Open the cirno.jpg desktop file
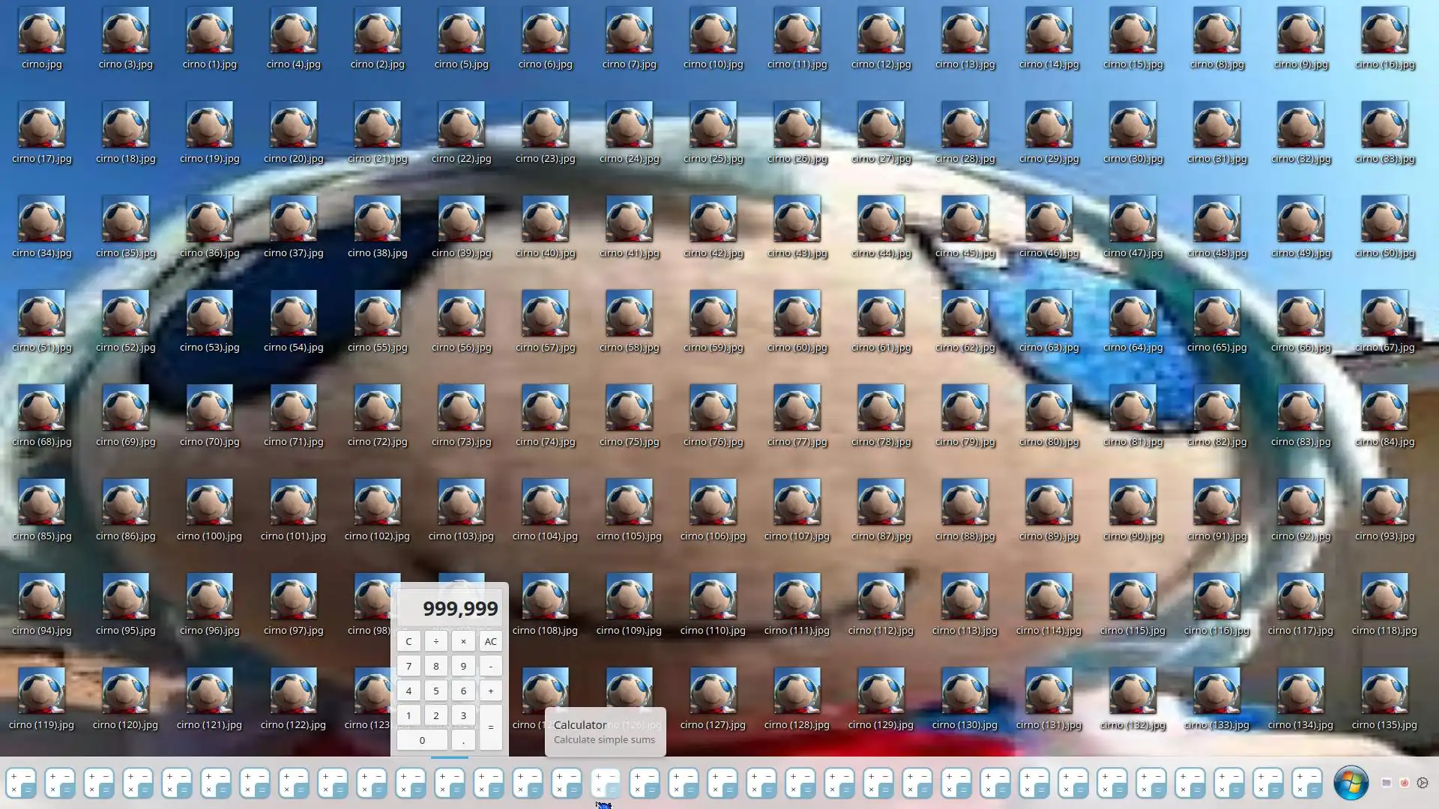The image size is (1439, 809). tap(41, 31)
